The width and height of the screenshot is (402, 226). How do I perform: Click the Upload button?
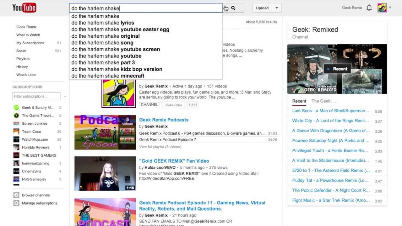(262, 8)
